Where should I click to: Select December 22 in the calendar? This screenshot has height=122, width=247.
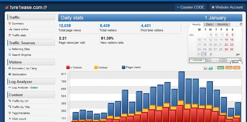click(226, 45)
